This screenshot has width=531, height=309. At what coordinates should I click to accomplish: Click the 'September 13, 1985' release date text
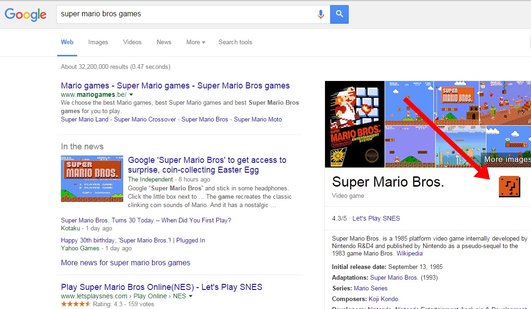(416, 267)
